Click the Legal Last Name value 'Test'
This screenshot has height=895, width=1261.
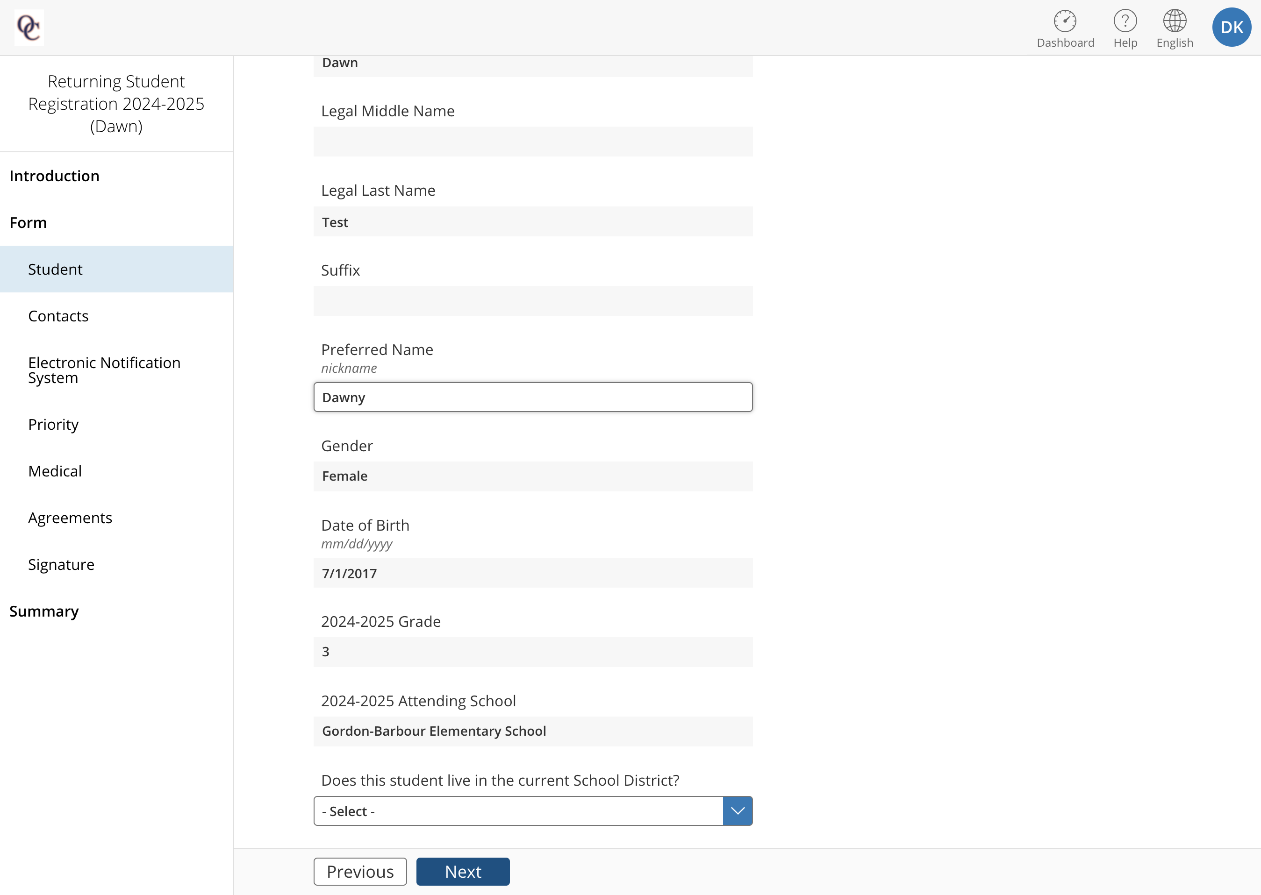coord(335,222)
